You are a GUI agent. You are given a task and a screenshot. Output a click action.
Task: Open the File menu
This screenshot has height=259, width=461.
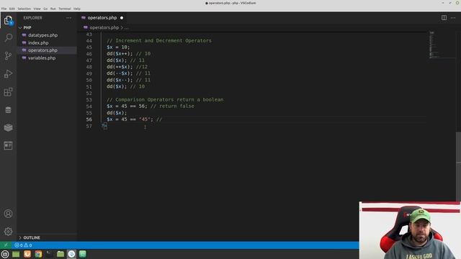tap(4, 9)
